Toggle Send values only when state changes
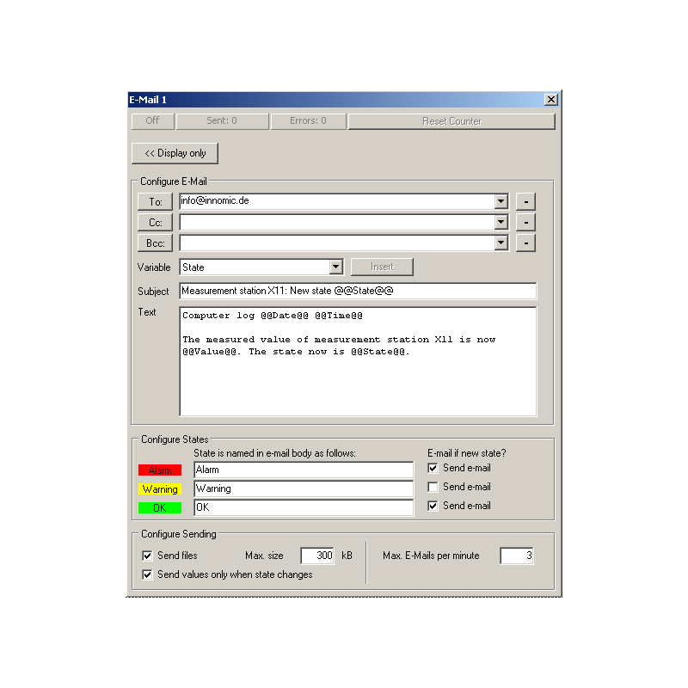688x688 pixels. point(147,574)
